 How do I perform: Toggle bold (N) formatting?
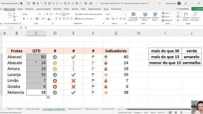(x=24, y=19)
